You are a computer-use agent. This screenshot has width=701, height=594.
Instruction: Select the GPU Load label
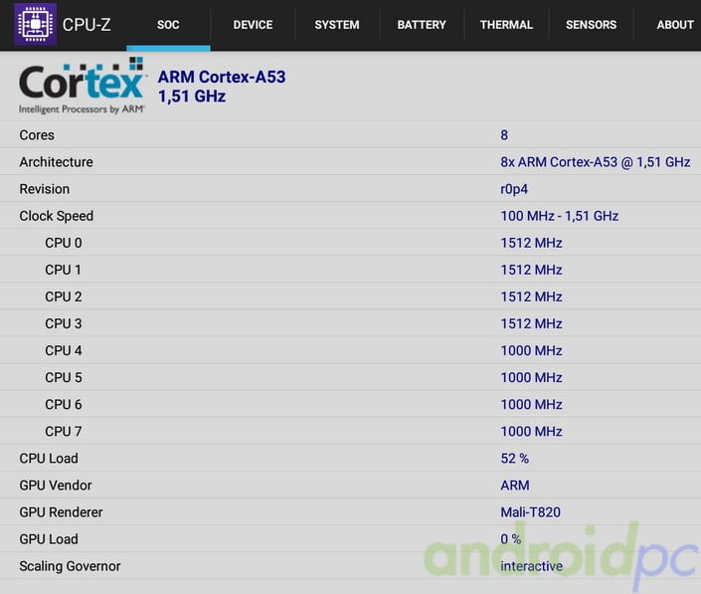(x=49, y=539)
